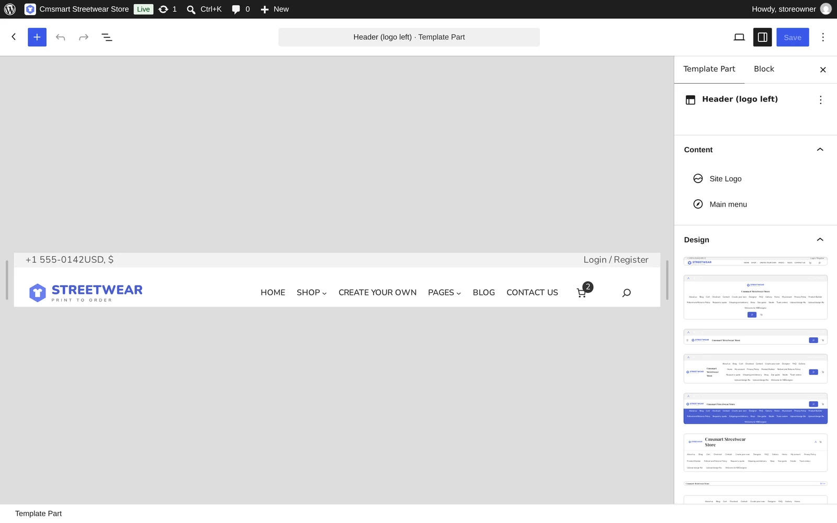Click the template part icon beside Header title

click(x=691, y=100)
